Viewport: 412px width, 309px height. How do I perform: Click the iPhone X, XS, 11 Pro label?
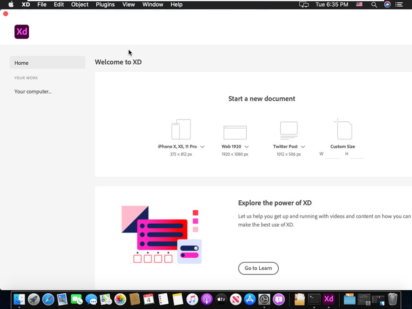177,147
